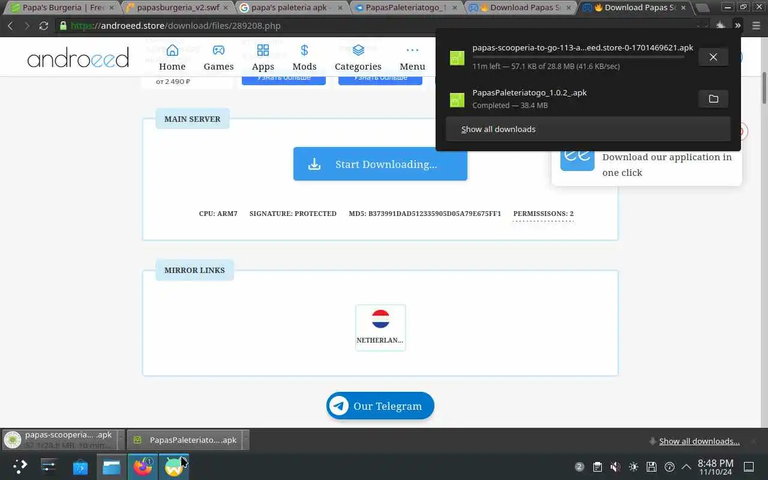Expand options for PapasPaleteriato shelf item

(x=245, y=440)
